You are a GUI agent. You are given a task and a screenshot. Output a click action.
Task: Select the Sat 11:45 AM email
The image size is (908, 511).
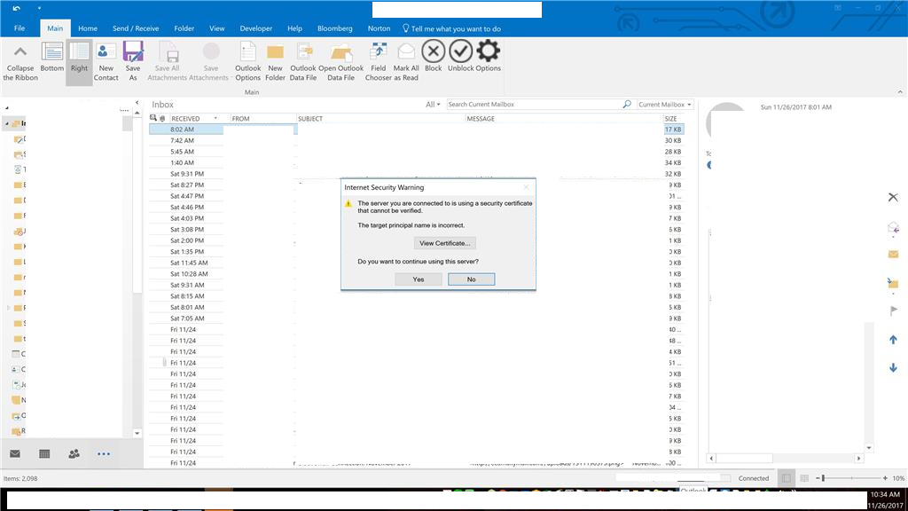416,263
